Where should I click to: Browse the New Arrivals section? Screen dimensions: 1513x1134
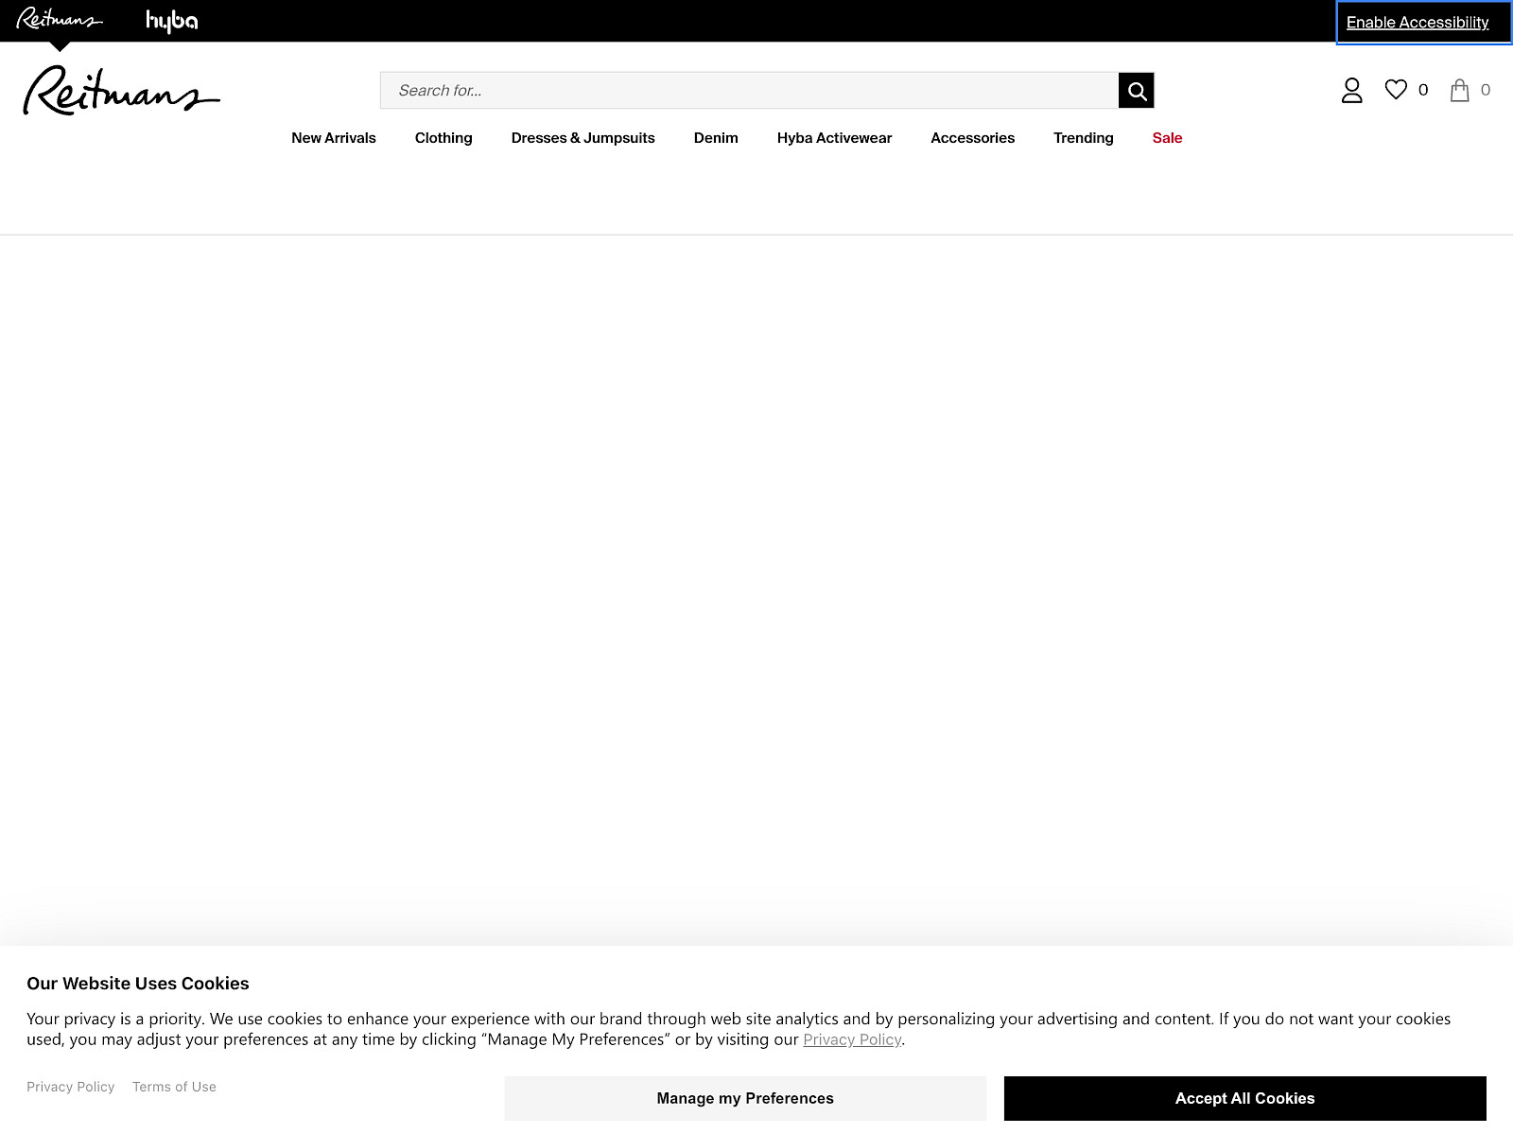point(333,137)
